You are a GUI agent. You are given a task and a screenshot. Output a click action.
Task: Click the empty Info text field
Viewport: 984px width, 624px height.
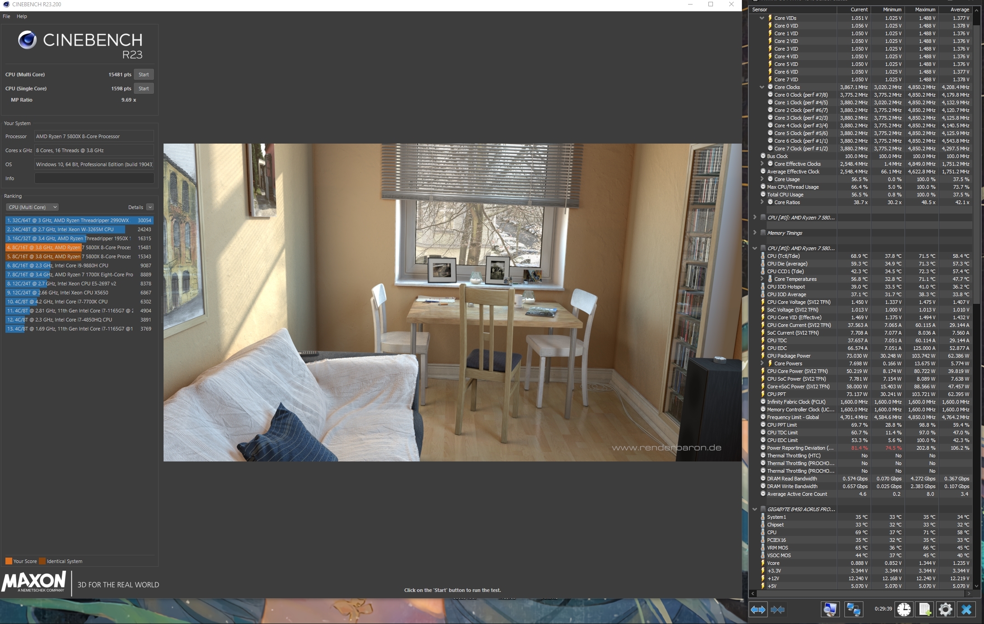point(94,178)
